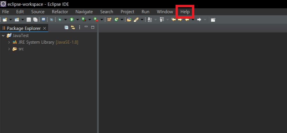The height and width of the screenshot is (133, 287).
Task: Open the Coverage dropdown arrow
Action: click(x=90, y=20)
